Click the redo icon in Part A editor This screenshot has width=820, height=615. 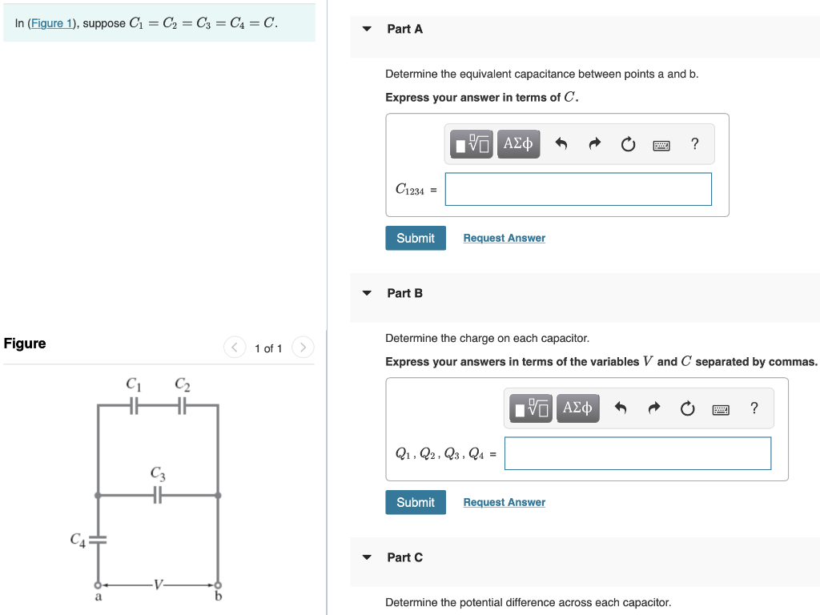(594, 143)
